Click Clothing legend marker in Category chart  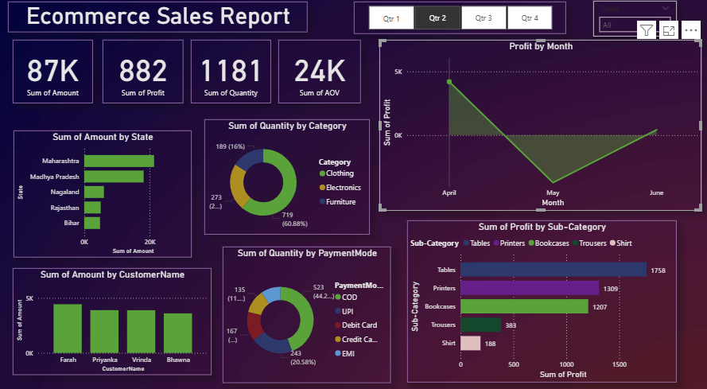(322, 173)
